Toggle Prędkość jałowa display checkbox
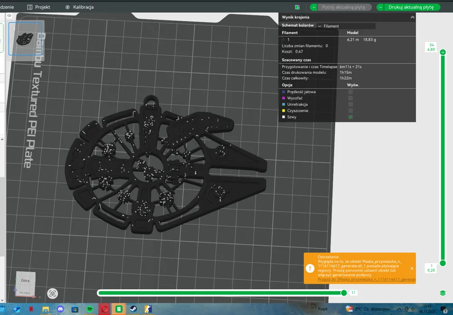Screen dimensions: 453x315 click(x=351, y=92)
